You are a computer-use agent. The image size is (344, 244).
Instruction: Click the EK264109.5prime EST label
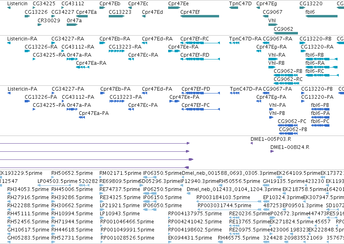298,173
